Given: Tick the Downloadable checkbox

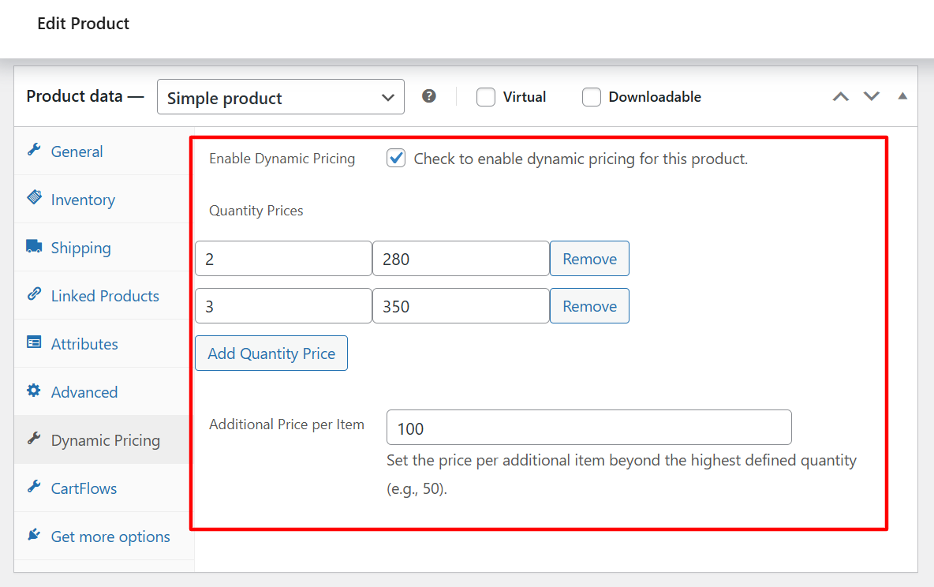Looking at the screenshot, I should click(x=592, y=97).
